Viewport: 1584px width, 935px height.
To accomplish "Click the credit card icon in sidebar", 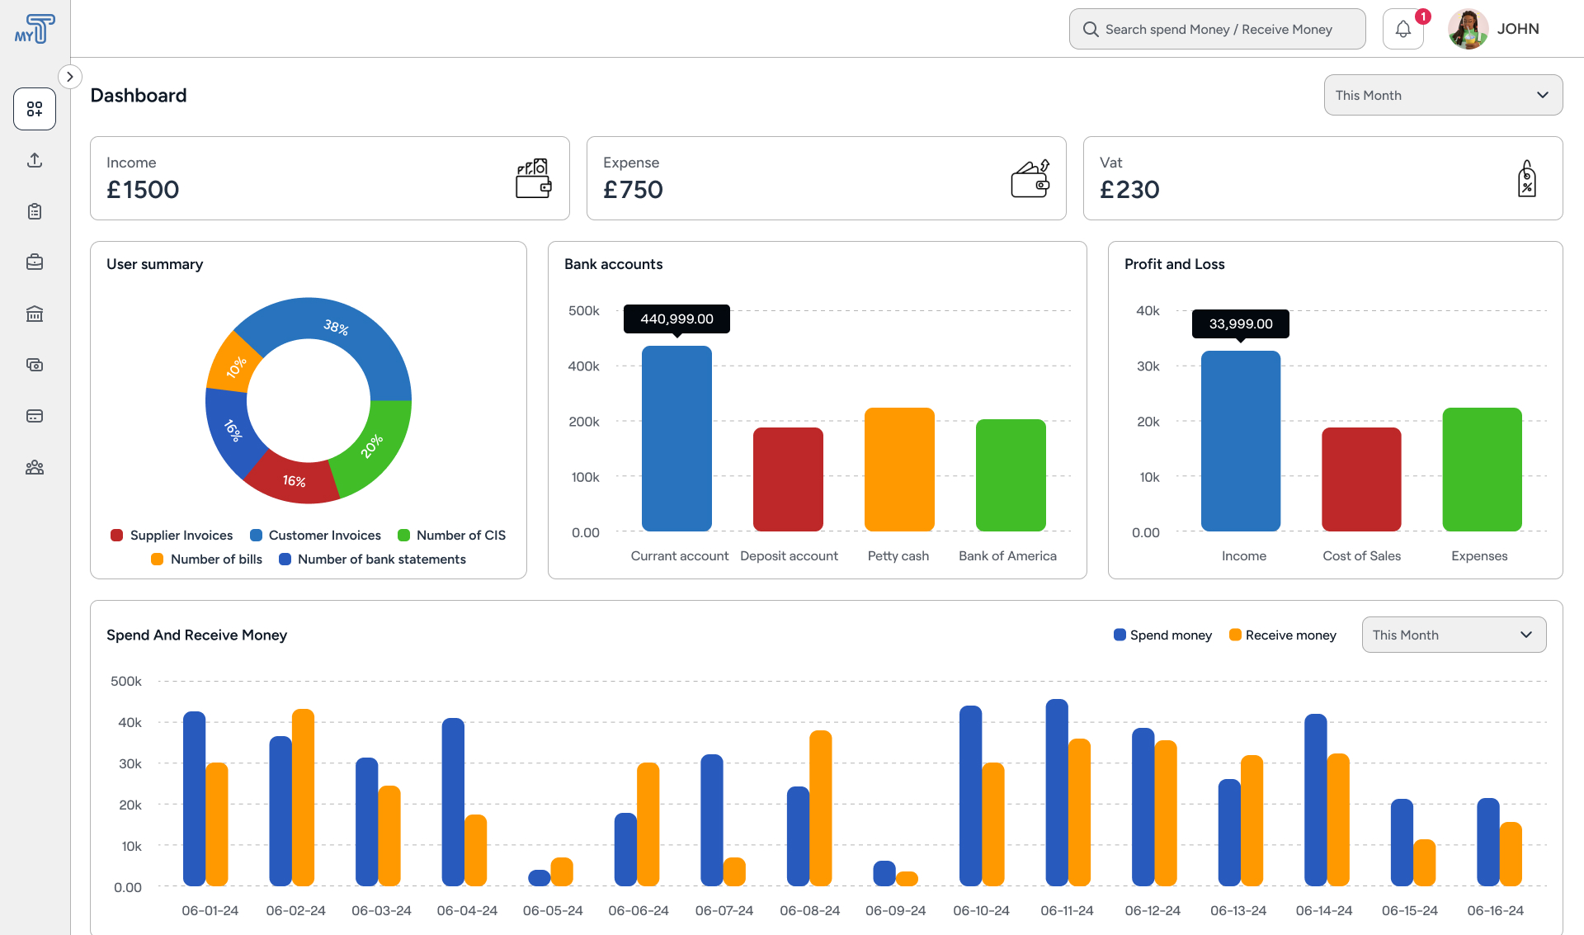I will (x=35, y=416).
